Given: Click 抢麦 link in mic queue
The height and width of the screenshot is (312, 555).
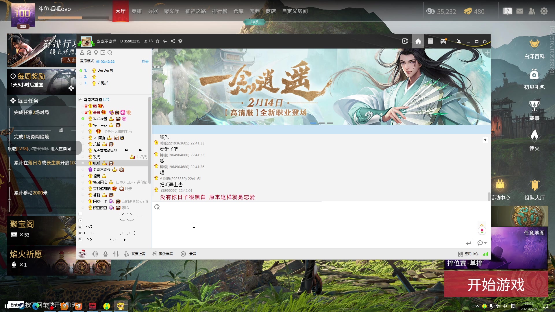Looking at the screenshot, I should point(145,62).
